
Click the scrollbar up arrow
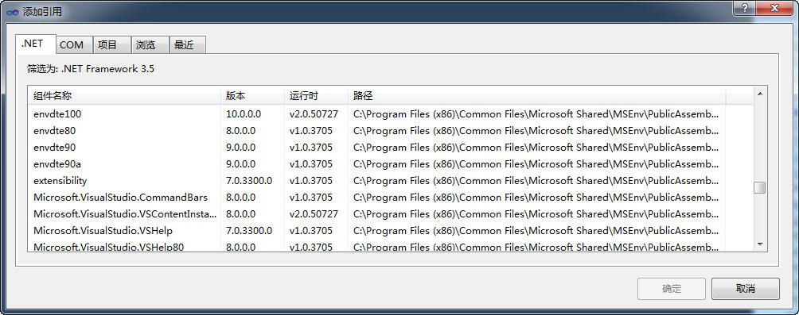pyautogui.click(x=760, y=94)
